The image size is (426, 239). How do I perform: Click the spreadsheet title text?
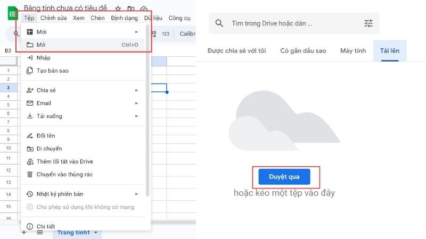tap(65, 8)
